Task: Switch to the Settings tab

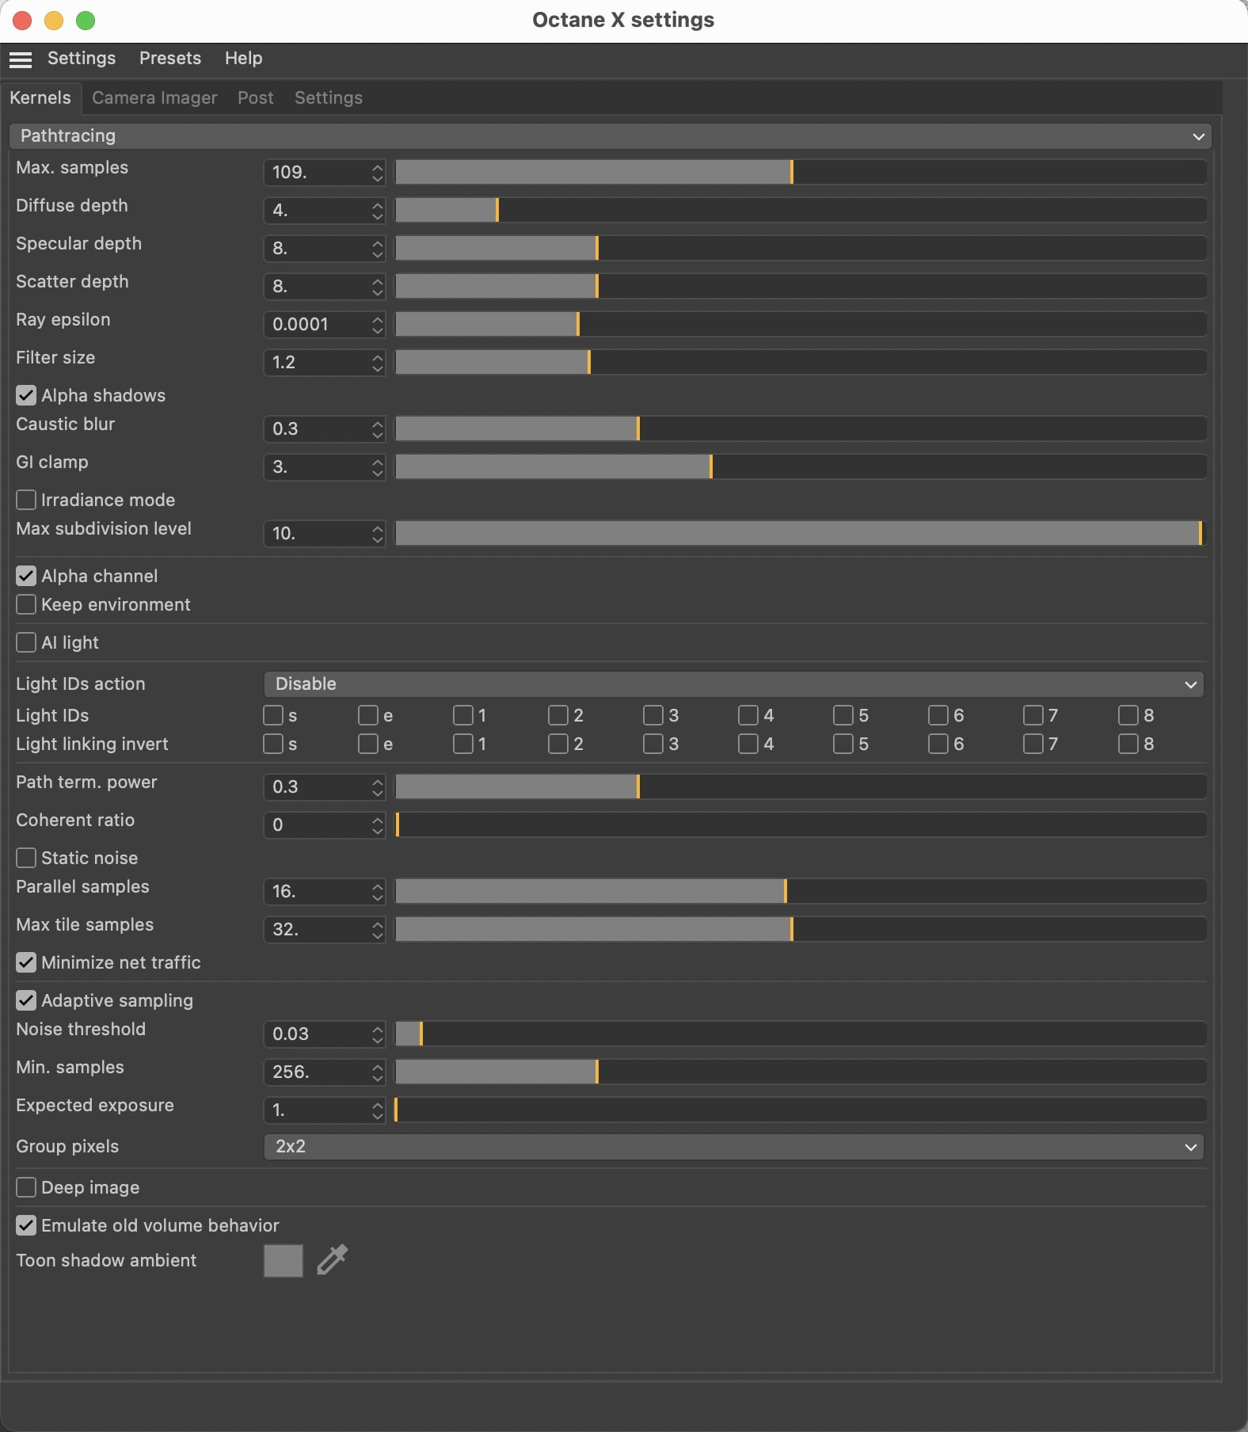Action: (x=329, y=97)
